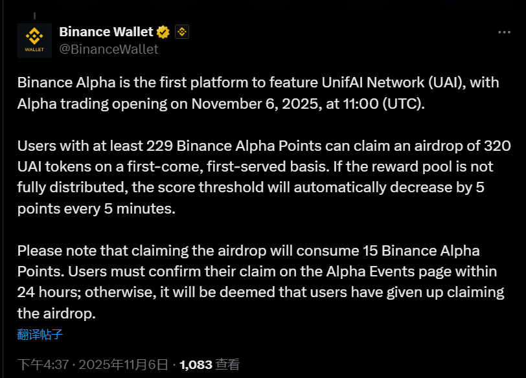Click the gold verified checkmark badge

164,32
